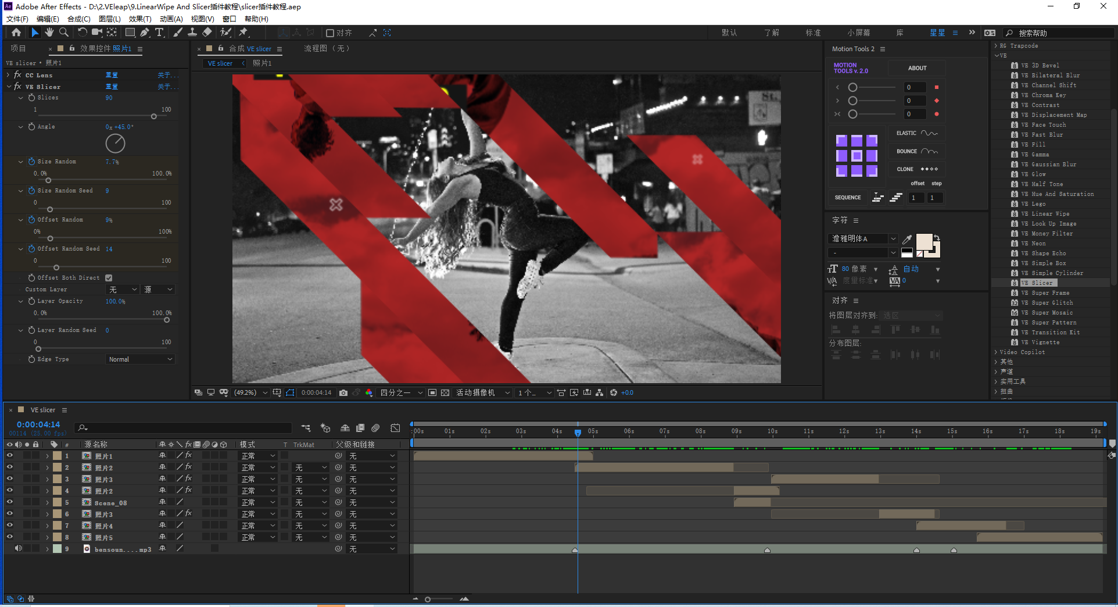Open the Edge Type dropdown

[140, 359]
